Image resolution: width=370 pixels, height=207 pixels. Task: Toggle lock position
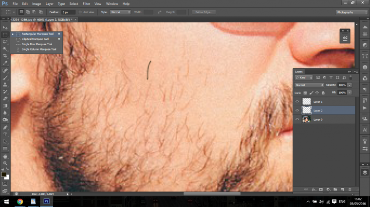click(x=317, y=93)
